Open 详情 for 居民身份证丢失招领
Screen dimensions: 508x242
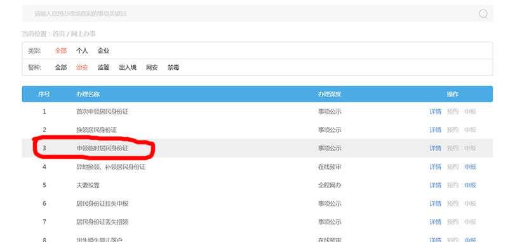pyautogui.click(x=436, y=222)
